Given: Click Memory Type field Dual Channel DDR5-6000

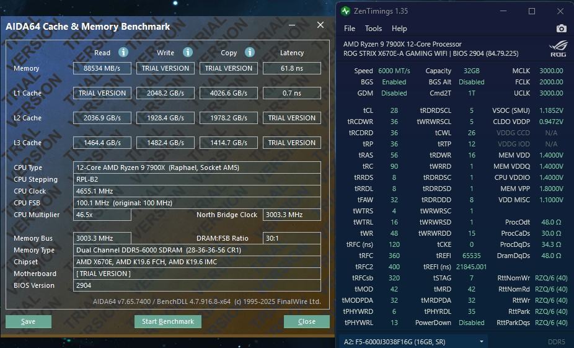Looking at the screenshot, I should pyautogui.click(x=197, y=250).
